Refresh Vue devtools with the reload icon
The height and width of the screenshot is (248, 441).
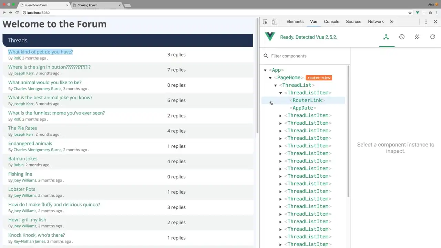[433, 37]
